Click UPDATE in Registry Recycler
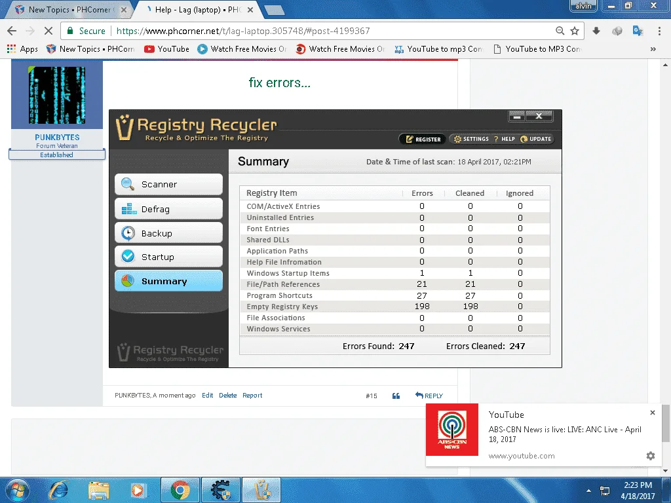 coord(536,139)
